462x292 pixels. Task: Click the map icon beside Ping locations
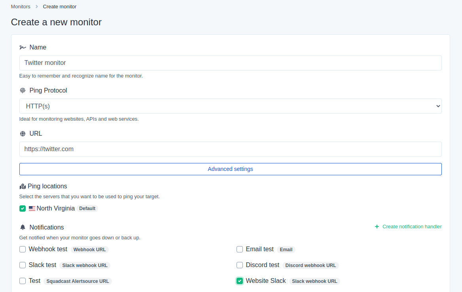23,186
